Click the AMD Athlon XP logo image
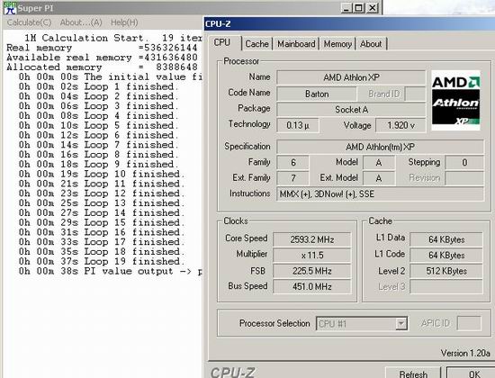The width and height of the screenshot is (495, 378). (x=456, y=101)
